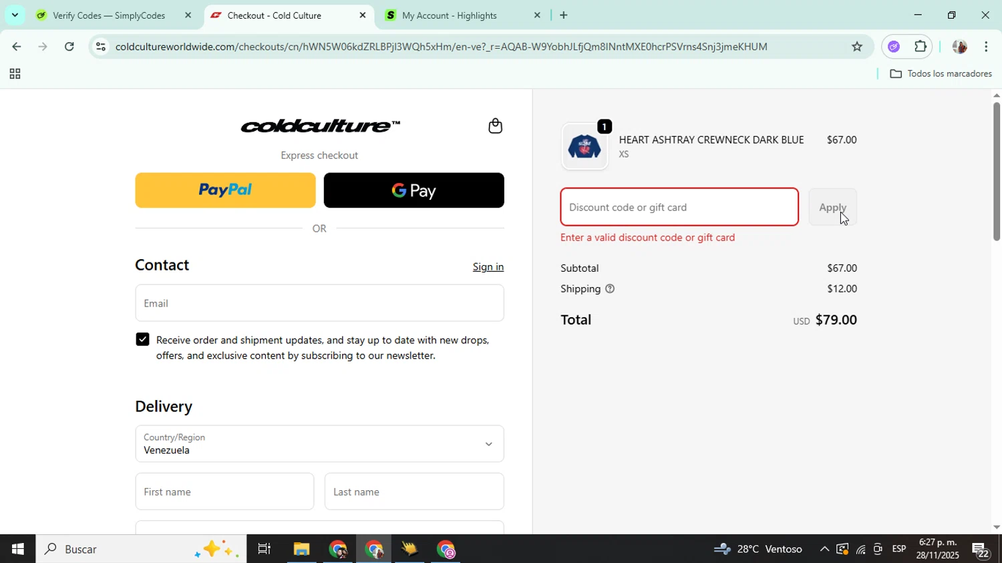Close the My Account - Highlights tab

(x=537, y=15)
